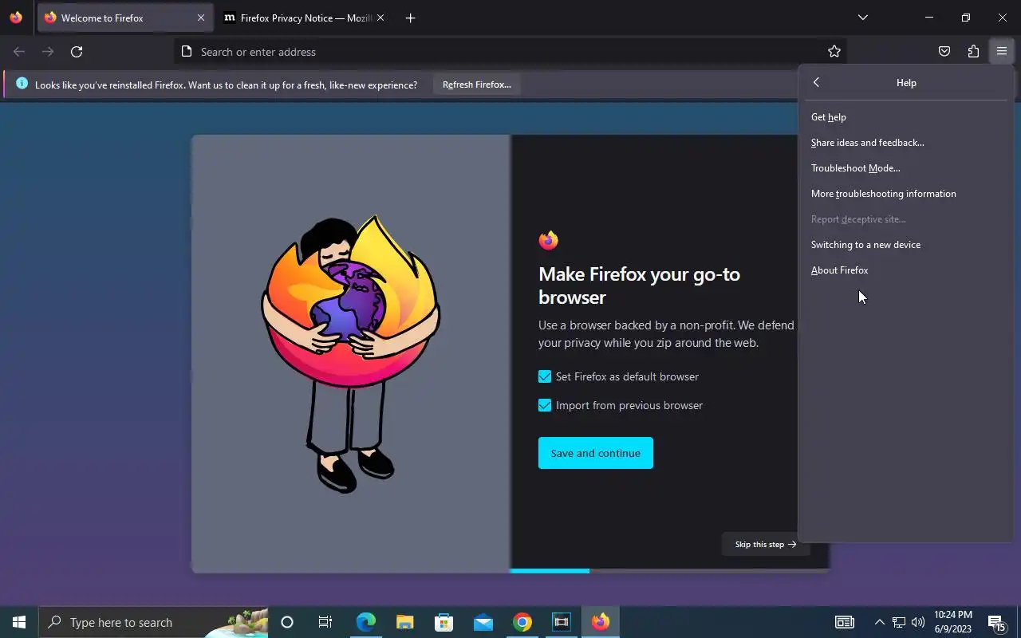The width and height of the screenshot is (1021, 638).
Task: Uncheck Import from previous browser
Action: [x=545, y=405]
